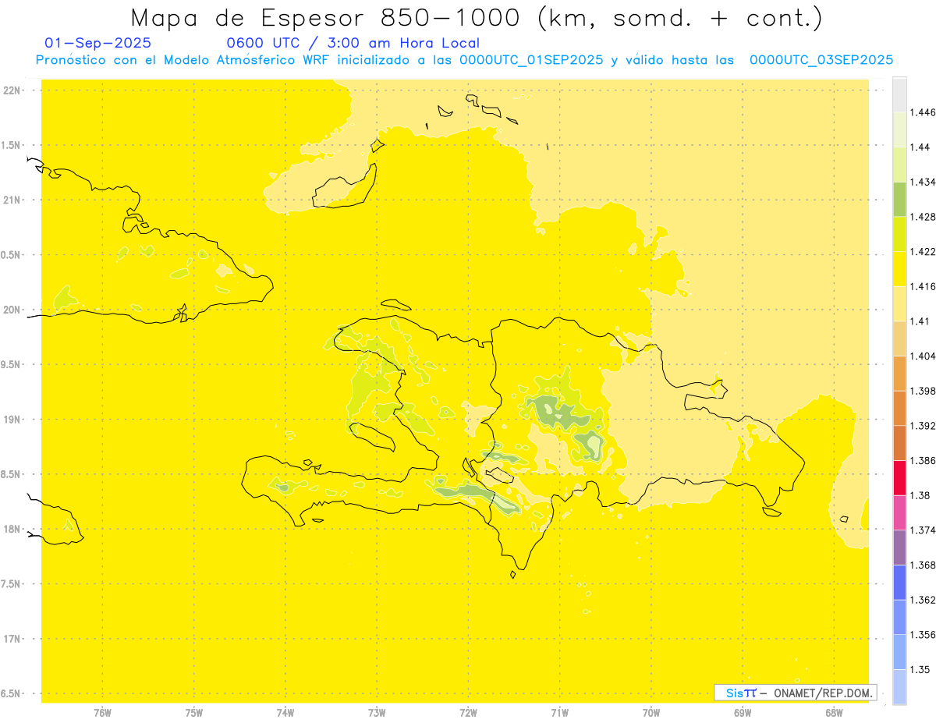
Task: Click the latitude axis label '21N'
Action: click(x=12, y=200)
